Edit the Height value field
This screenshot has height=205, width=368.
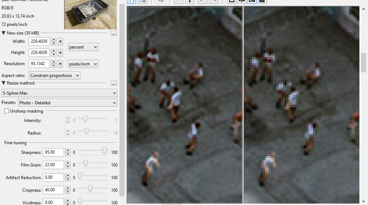point(39,53)
